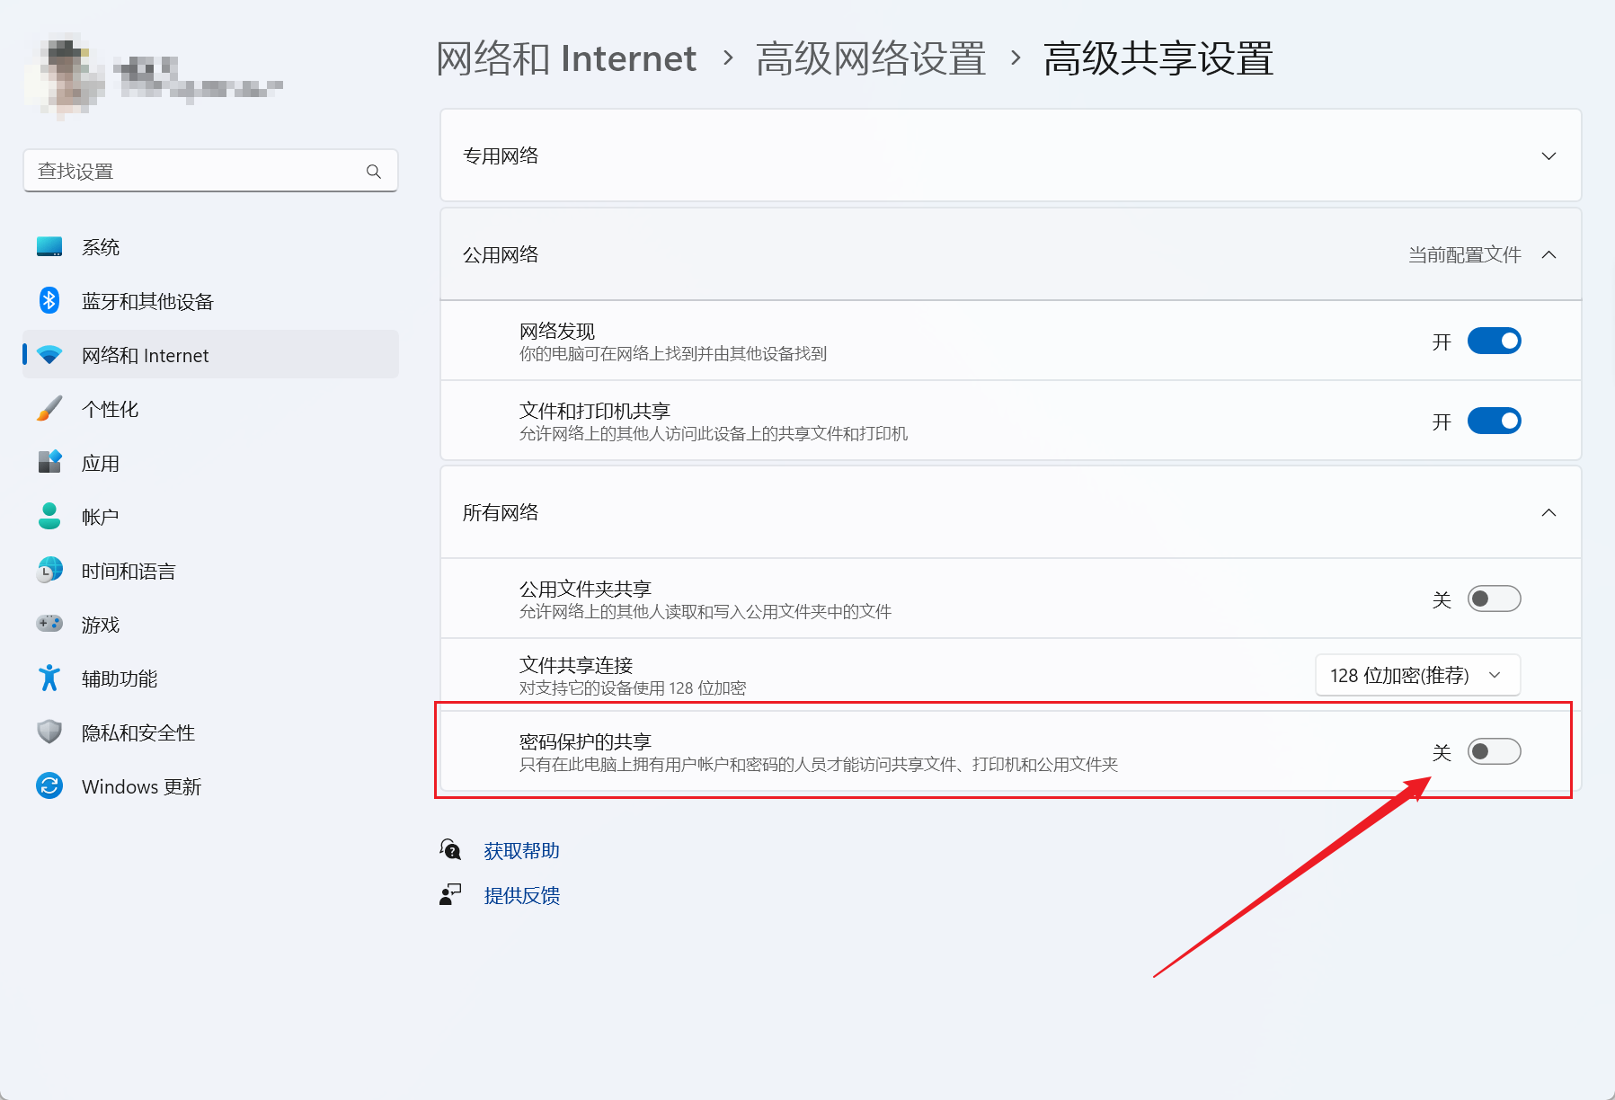Open the 获取帮助 link
This screenshot has height=1100, width=1615.
(x=521, y=851)
